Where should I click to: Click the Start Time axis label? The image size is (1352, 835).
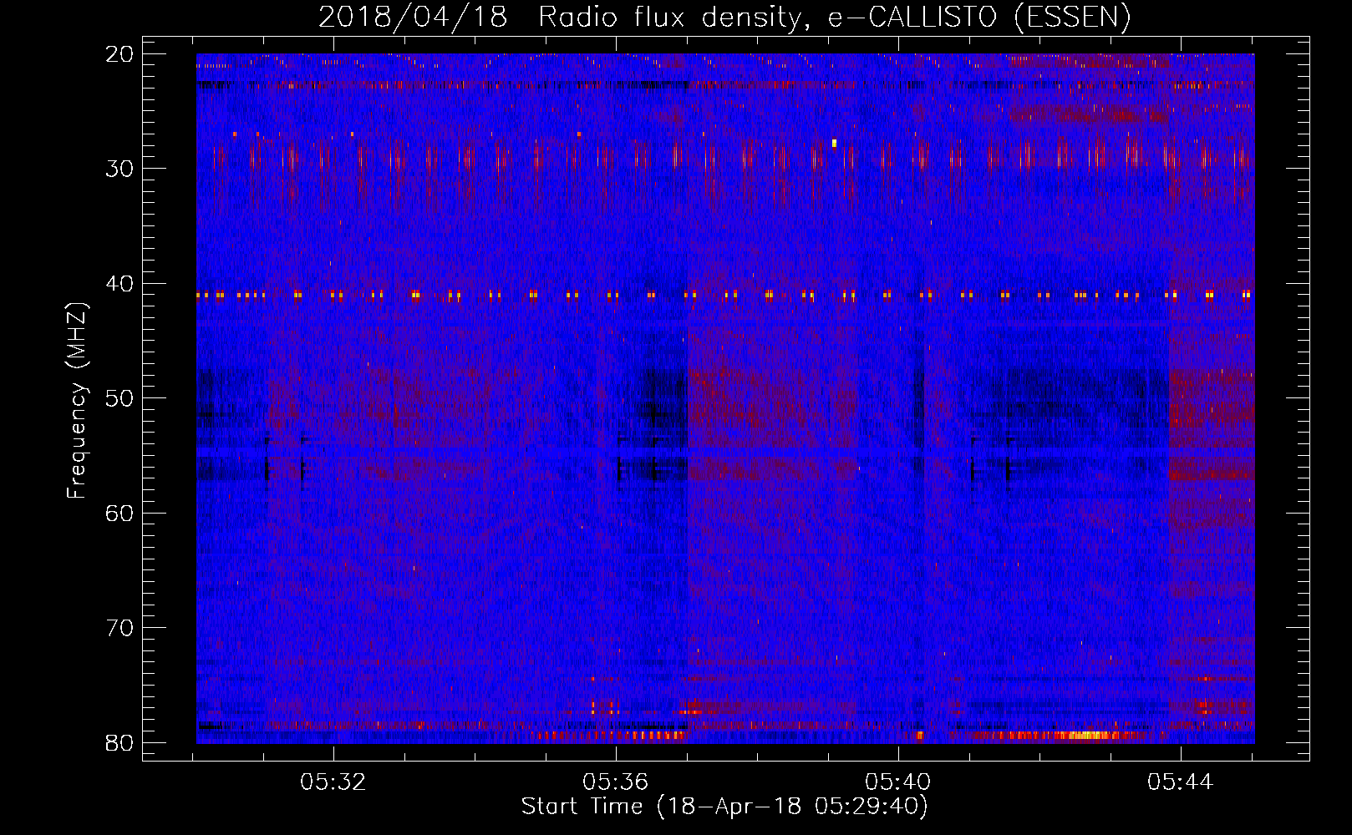coord(724,806)
